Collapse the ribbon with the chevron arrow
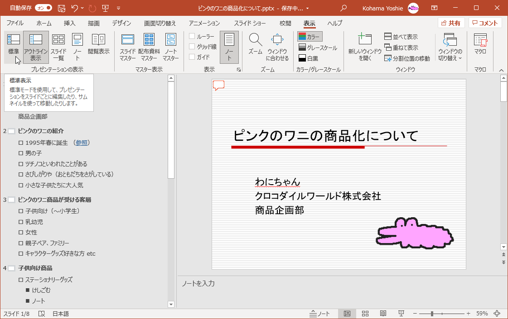The height and width of the screenshot is (319, 508). 501,70
